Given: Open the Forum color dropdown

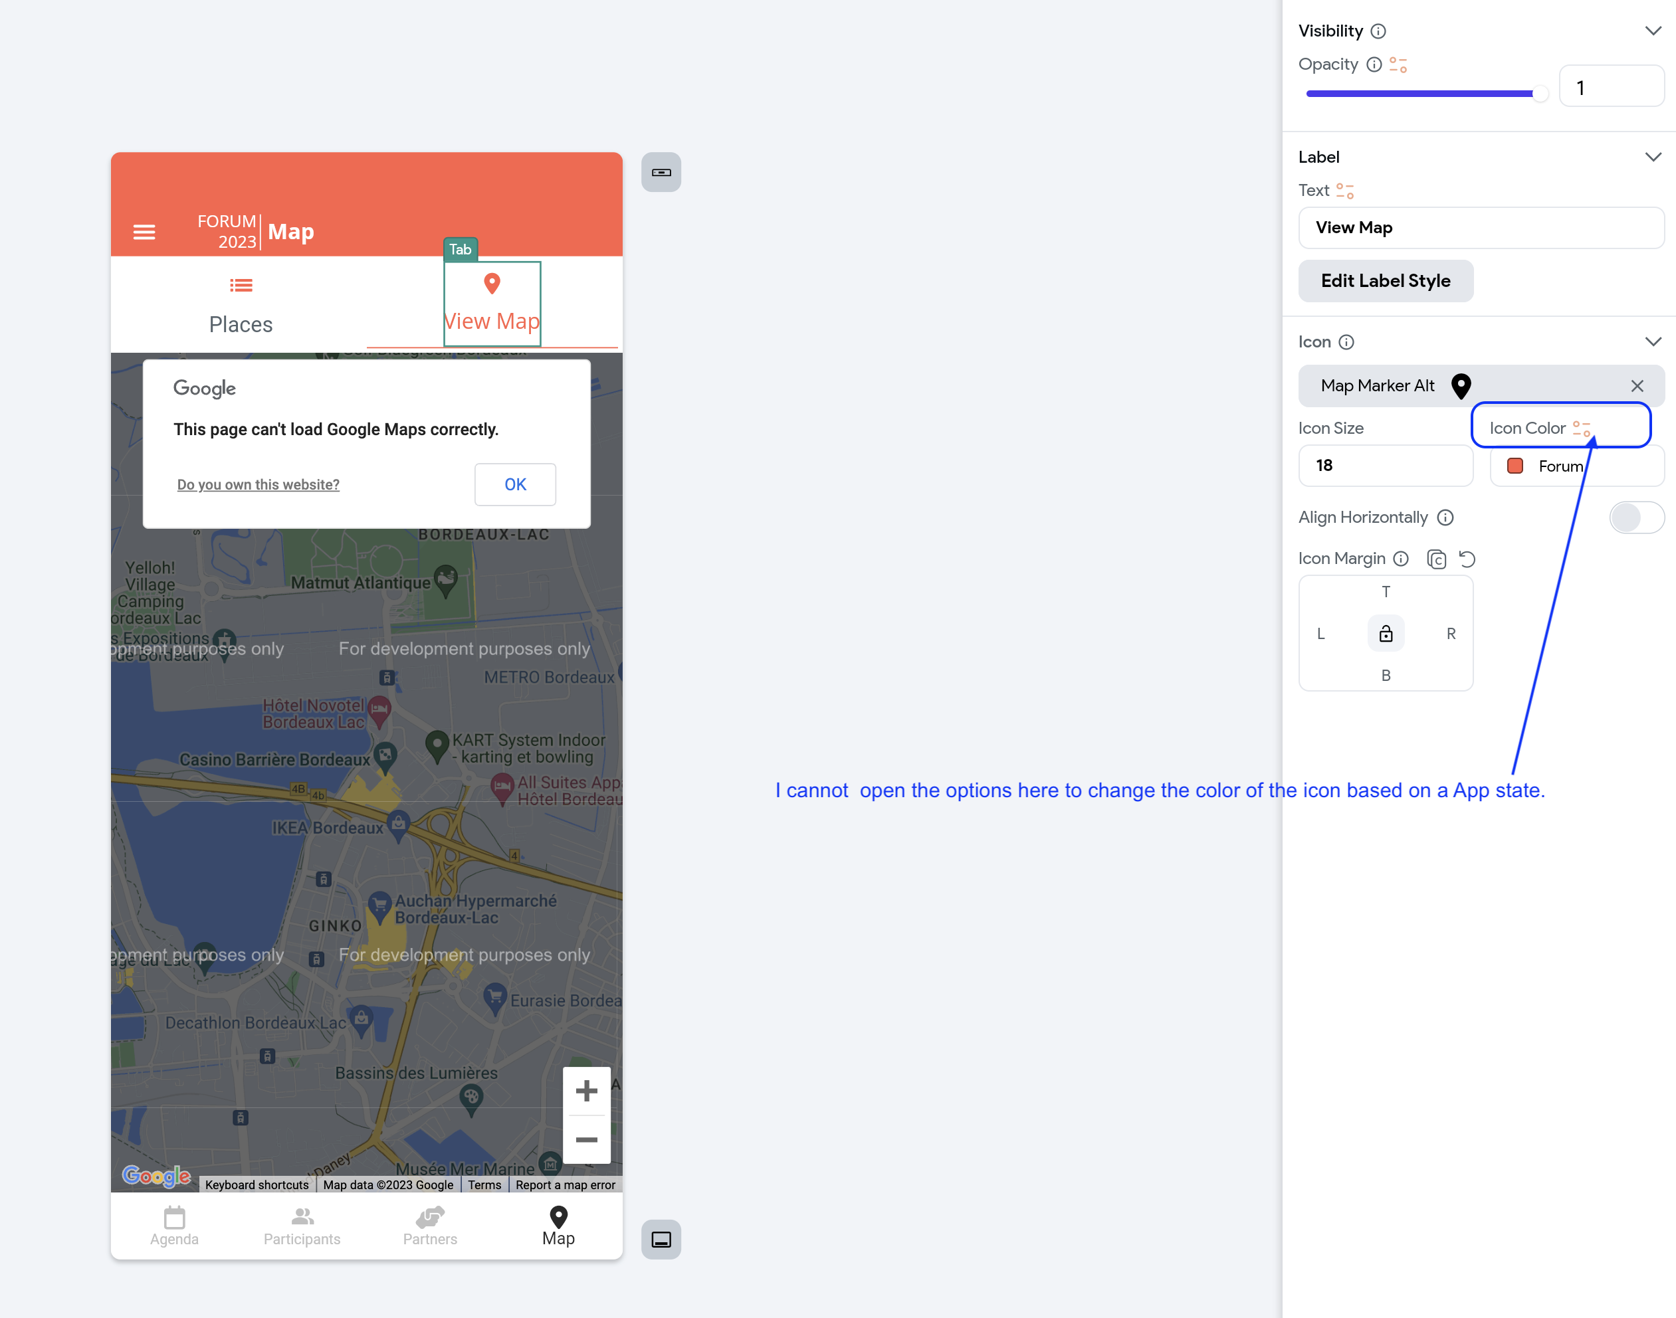Looking at the screenshot, I should [x=1575, y=465].
